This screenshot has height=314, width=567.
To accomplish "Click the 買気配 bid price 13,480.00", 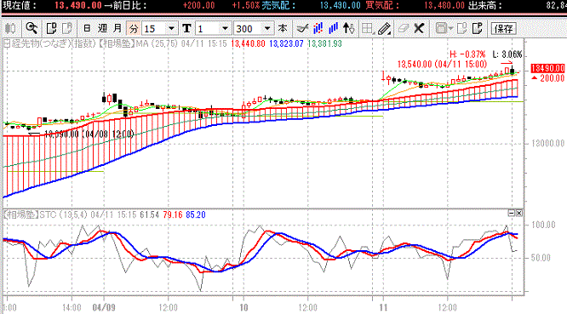I will (444, 5).
